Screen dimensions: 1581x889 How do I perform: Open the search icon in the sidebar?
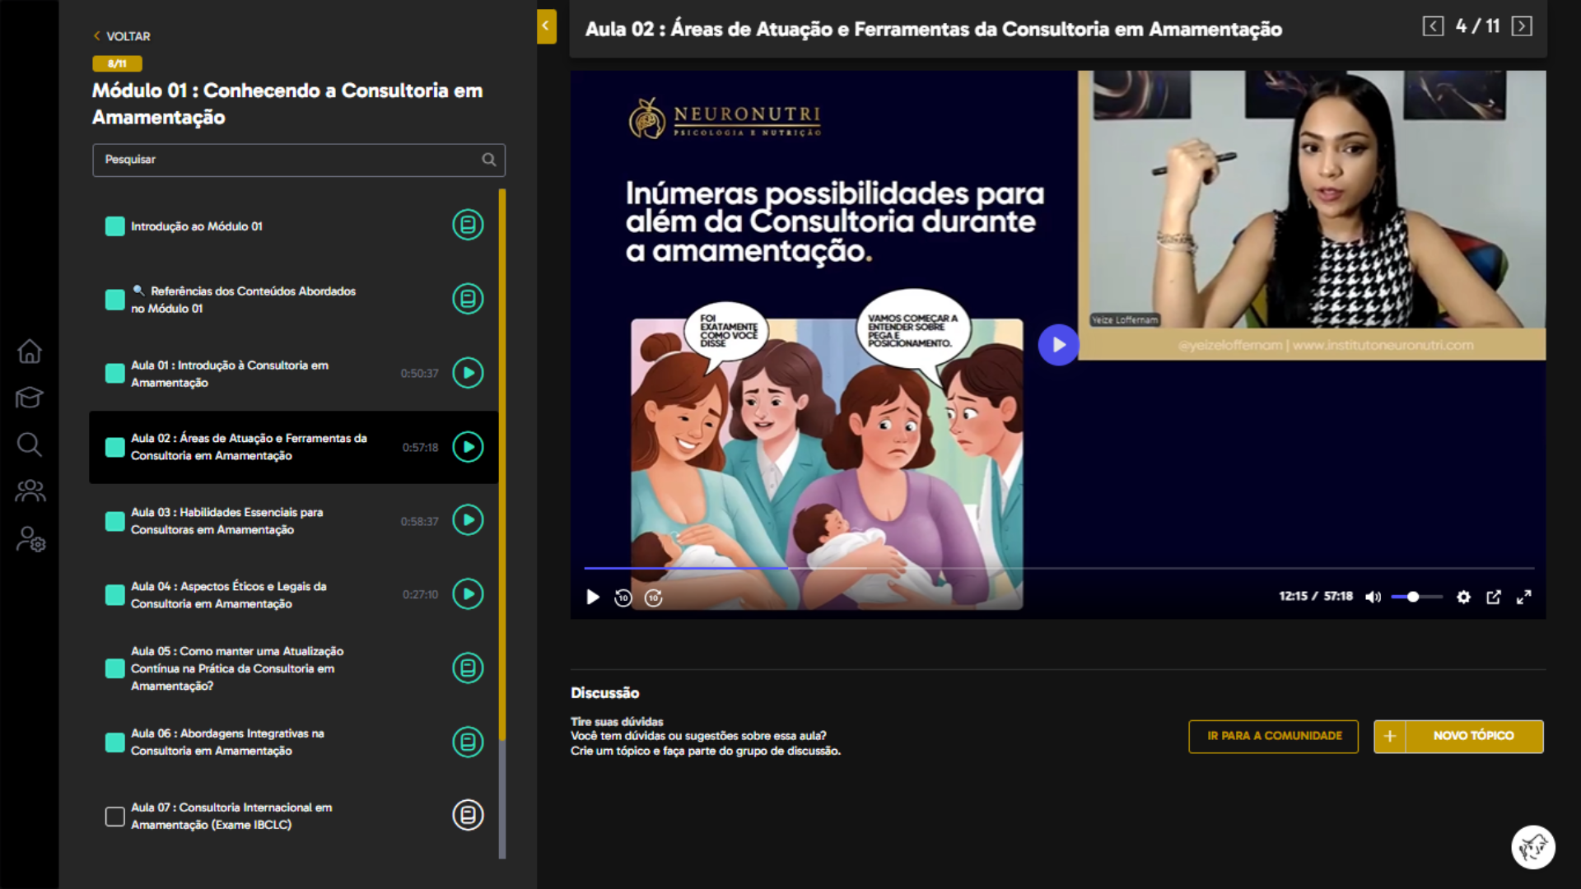(30, 445)
